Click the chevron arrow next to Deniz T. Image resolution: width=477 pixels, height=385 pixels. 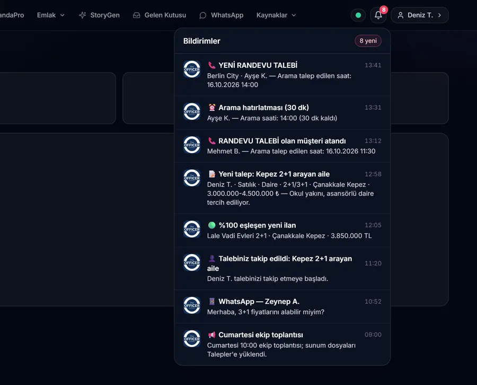pos(439,15)
